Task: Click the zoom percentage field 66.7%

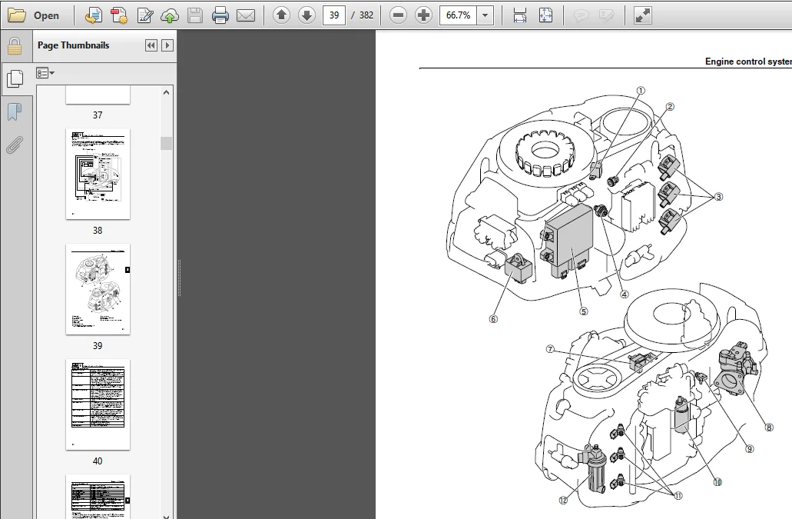Action: click(458, 15)
